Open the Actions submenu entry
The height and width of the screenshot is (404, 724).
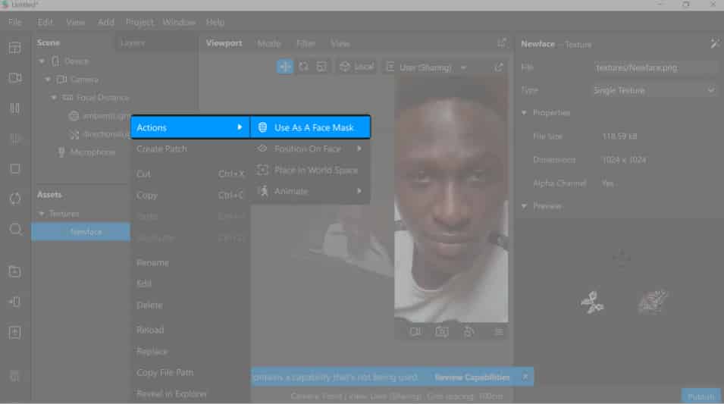tap(190, 127)
